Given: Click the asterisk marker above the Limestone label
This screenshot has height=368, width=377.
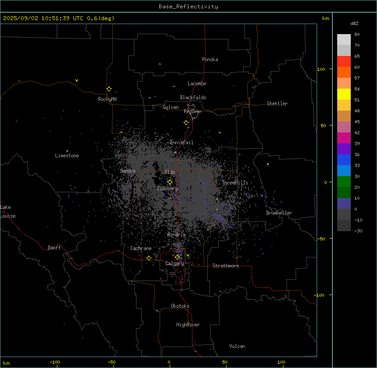Looking at the screenshot, I should pos(67,151).
